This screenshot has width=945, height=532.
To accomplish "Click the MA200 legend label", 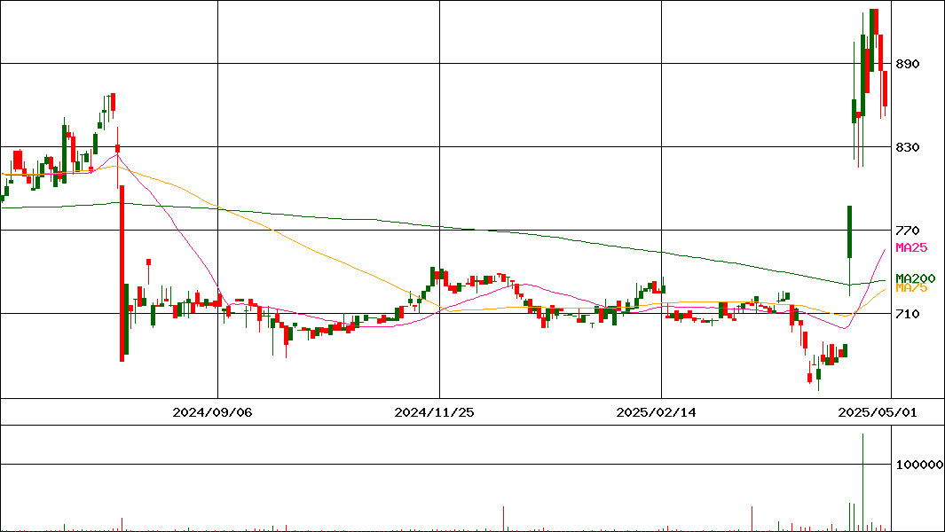I will click(x=916, y=278).
